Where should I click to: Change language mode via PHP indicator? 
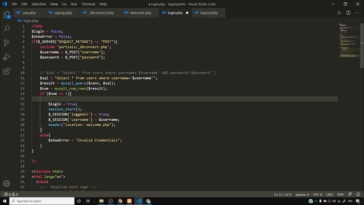pos(340,194)
